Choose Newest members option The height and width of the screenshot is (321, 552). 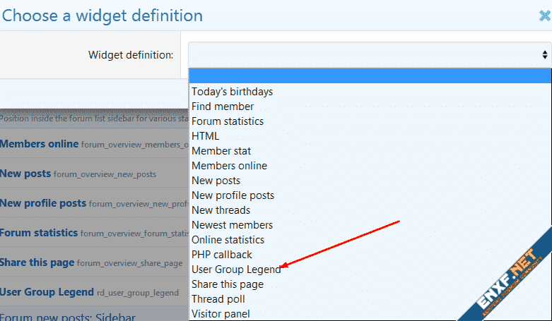coord(232,225)
